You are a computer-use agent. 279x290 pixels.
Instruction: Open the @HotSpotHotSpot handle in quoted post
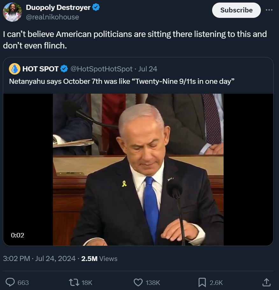[x=102, y=69]
